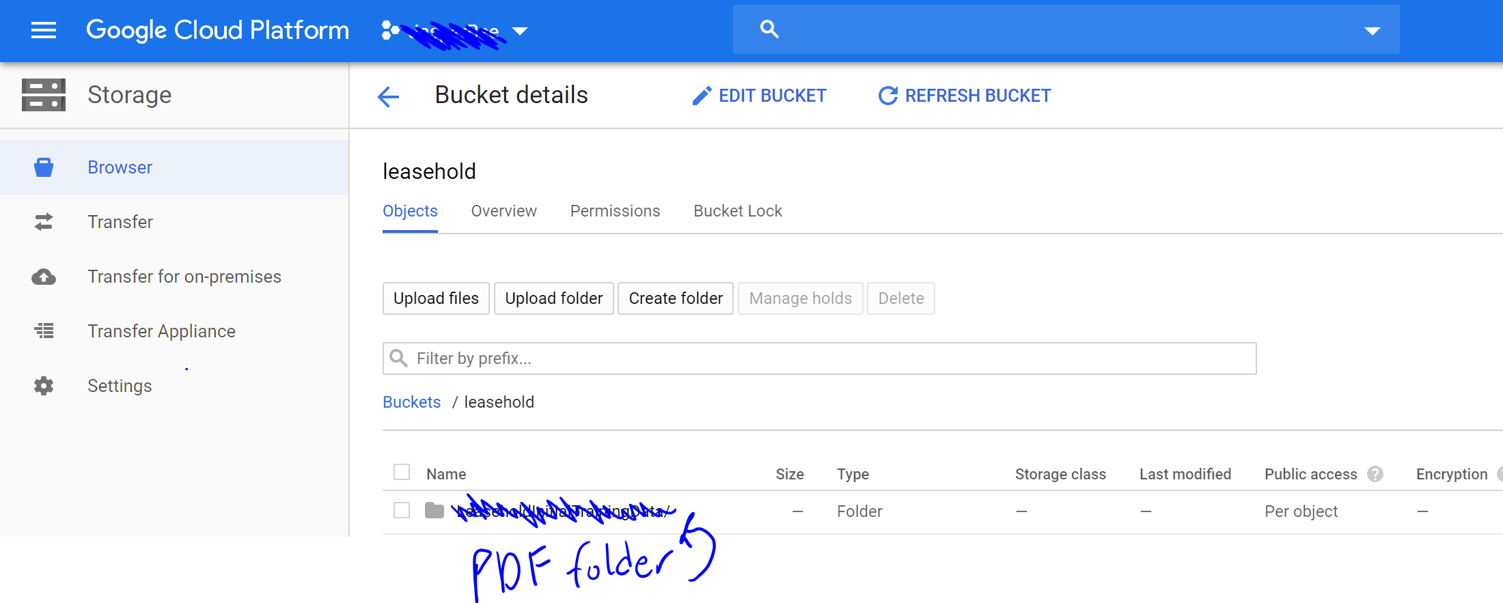This screenshot has width=1503, height=603.
Task: Open Transfer for on-premises
Action: (174, 277)
